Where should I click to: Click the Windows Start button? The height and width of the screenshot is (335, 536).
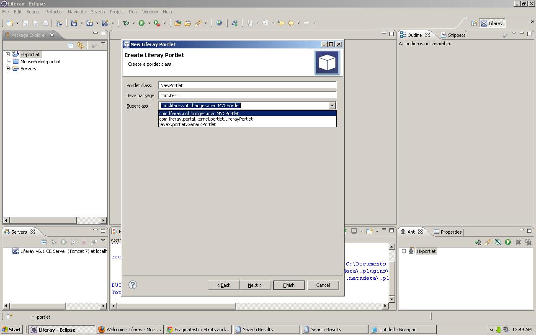(12, 330)
